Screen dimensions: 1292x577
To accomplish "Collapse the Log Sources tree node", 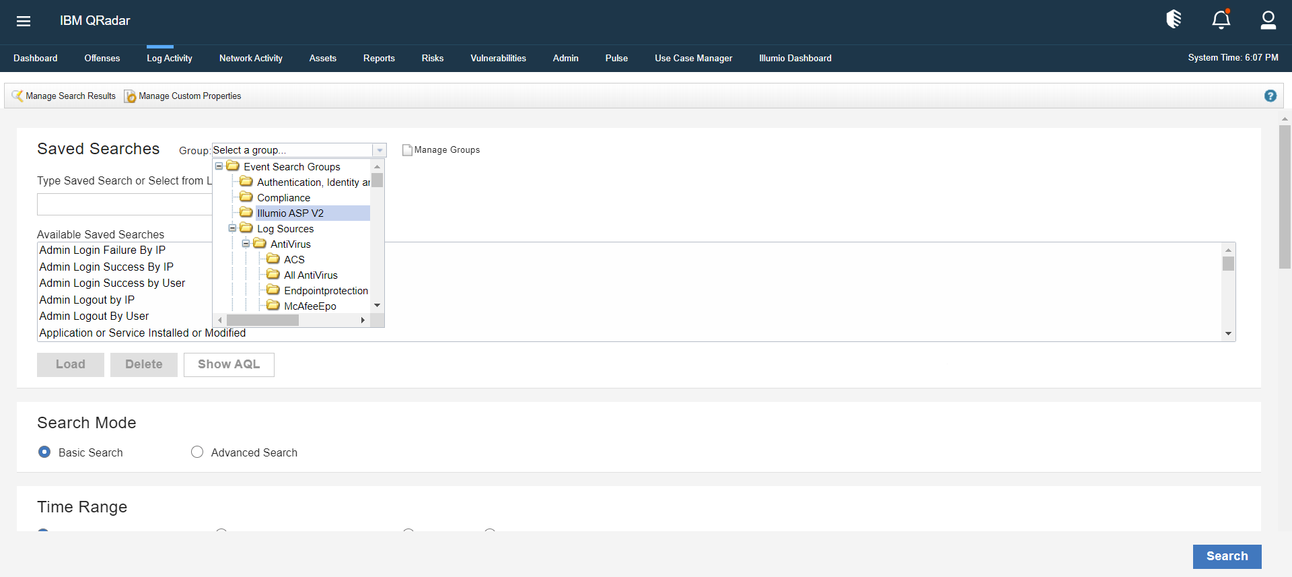I will pyautogui.click(x=232, y=228).
